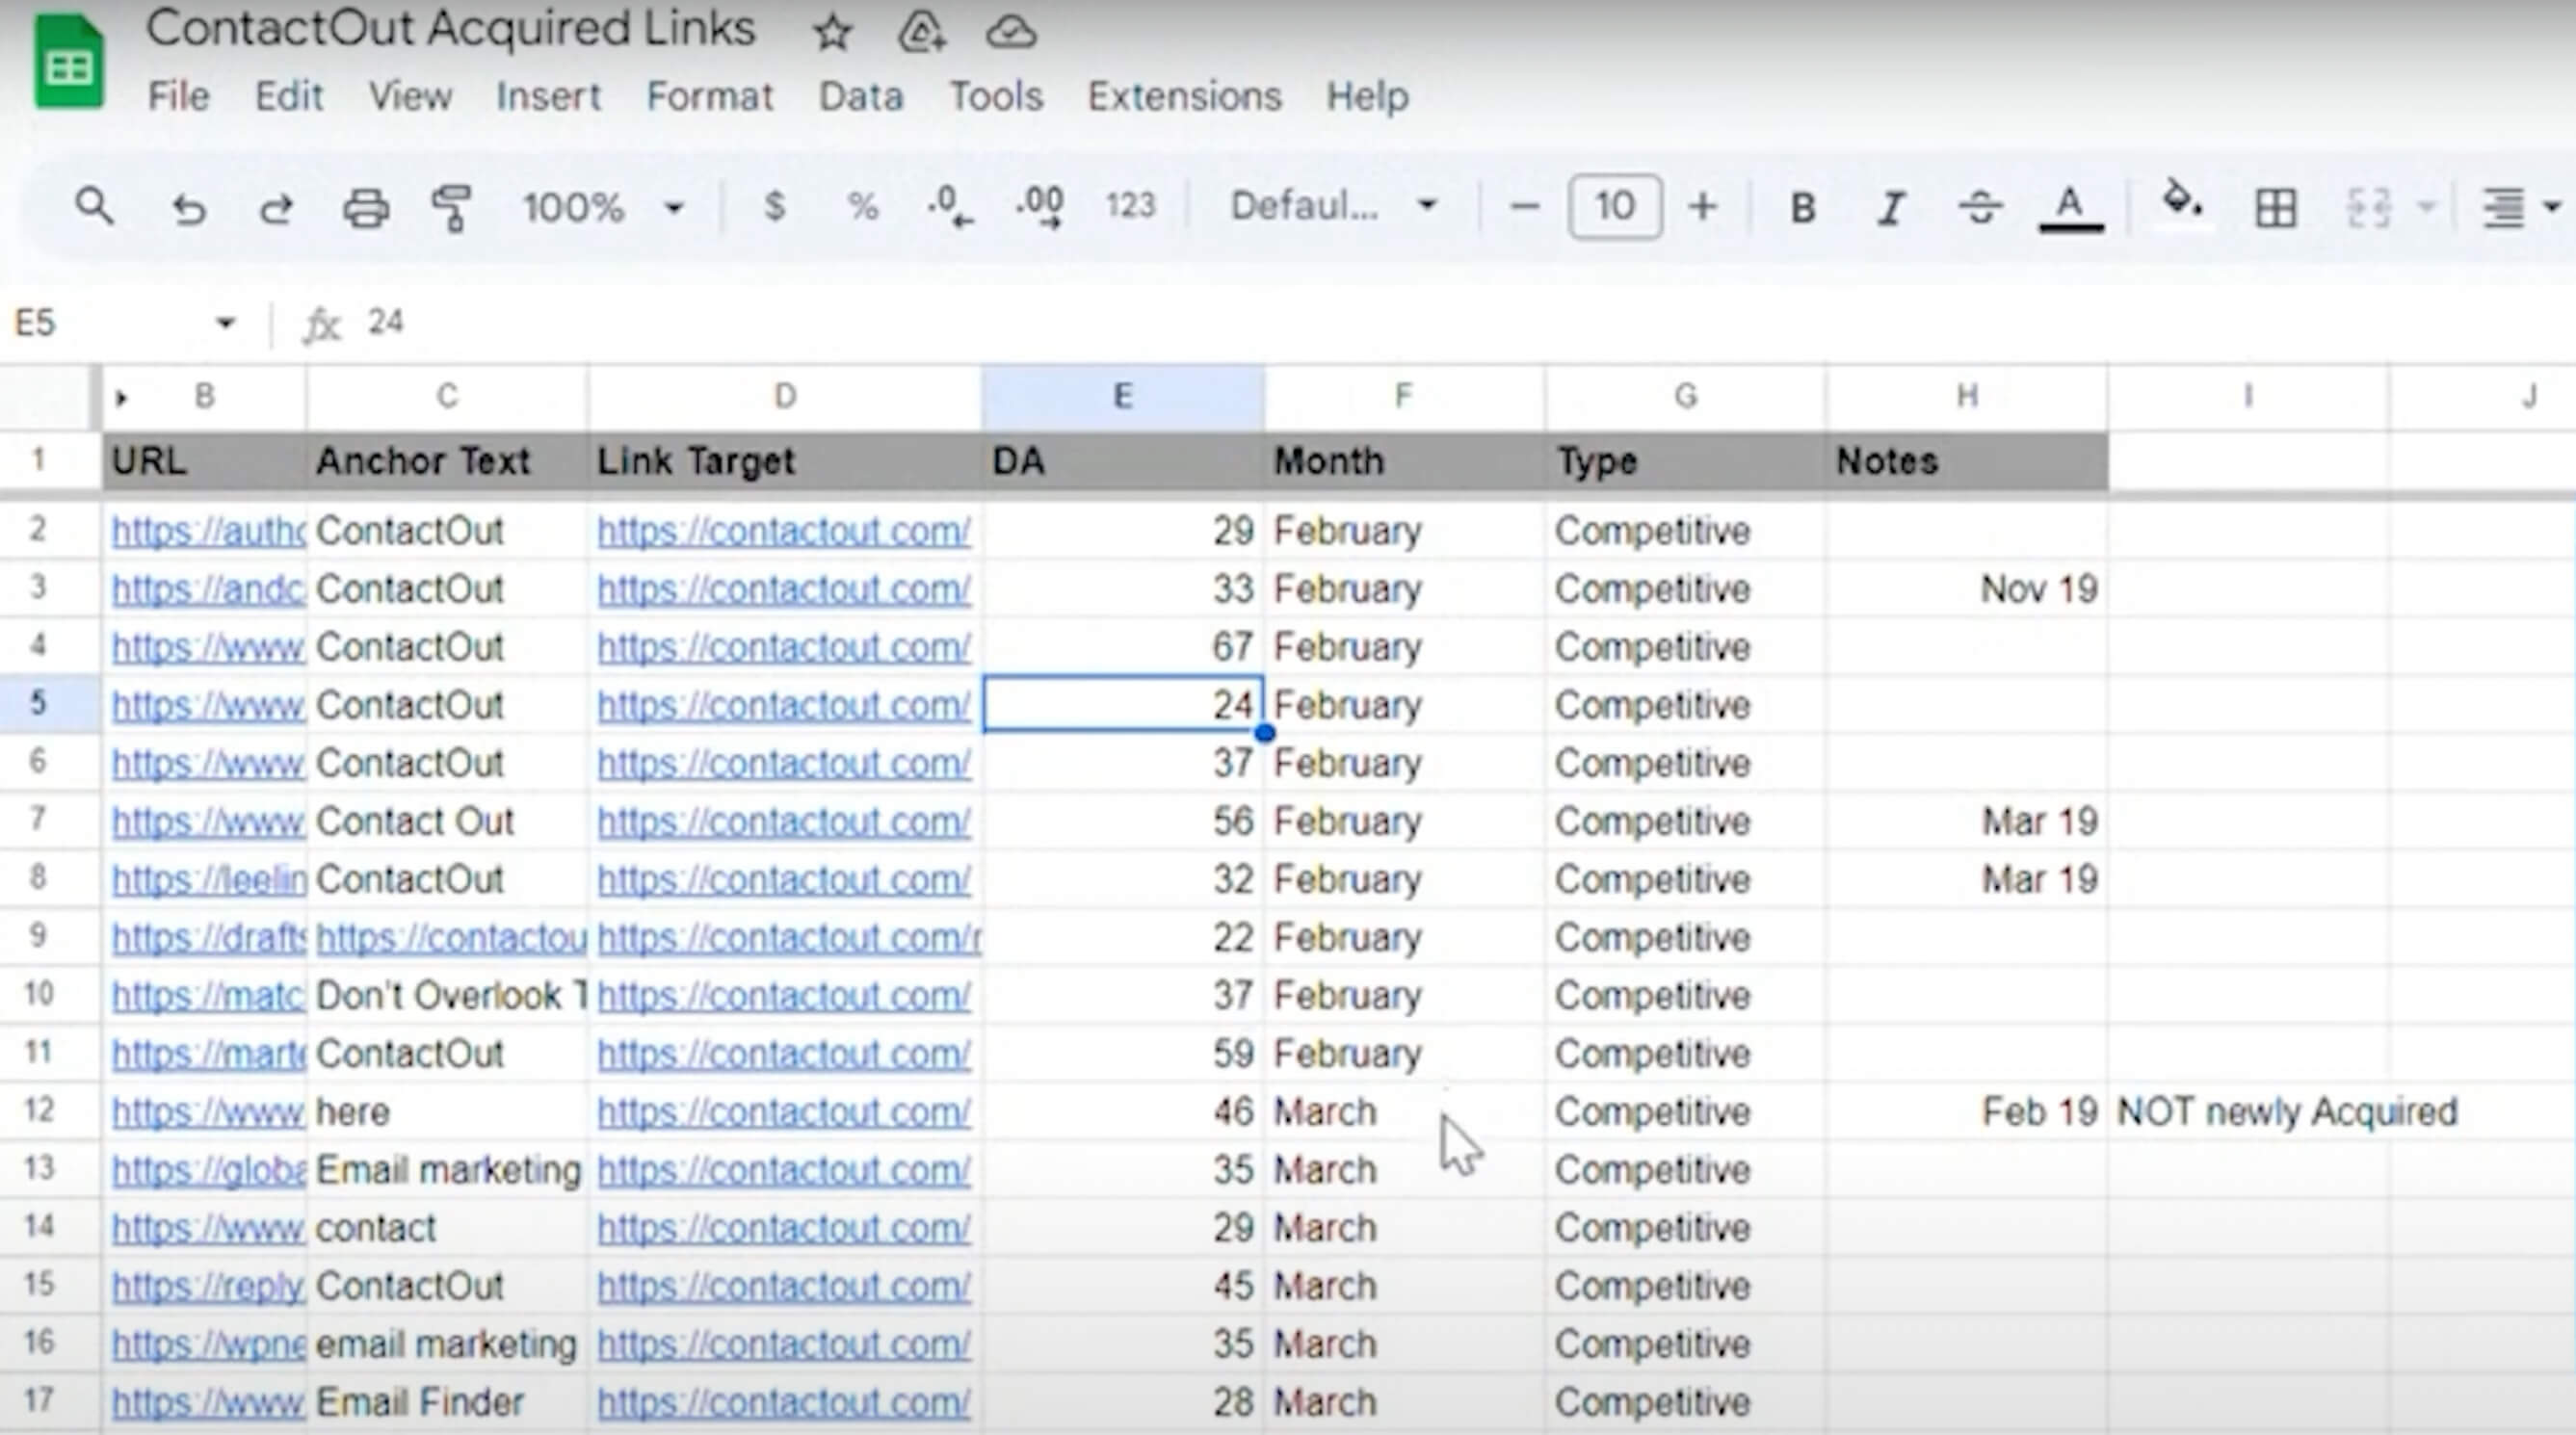Expand hidden column A arrow
2576x1435 pixels.
point(121,398)
